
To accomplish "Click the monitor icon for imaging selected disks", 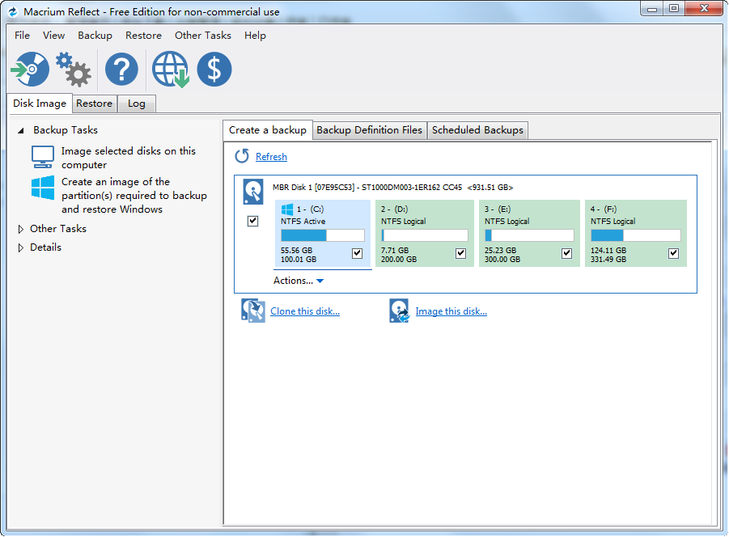I will [x=43, y=157].
